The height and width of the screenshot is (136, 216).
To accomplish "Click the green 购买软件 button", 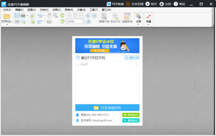I will 131,115.
